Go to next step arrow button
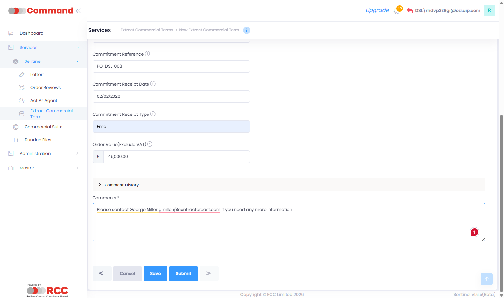Image resolution: width=504 pixels, height=298 pixels. click(209, 273)
